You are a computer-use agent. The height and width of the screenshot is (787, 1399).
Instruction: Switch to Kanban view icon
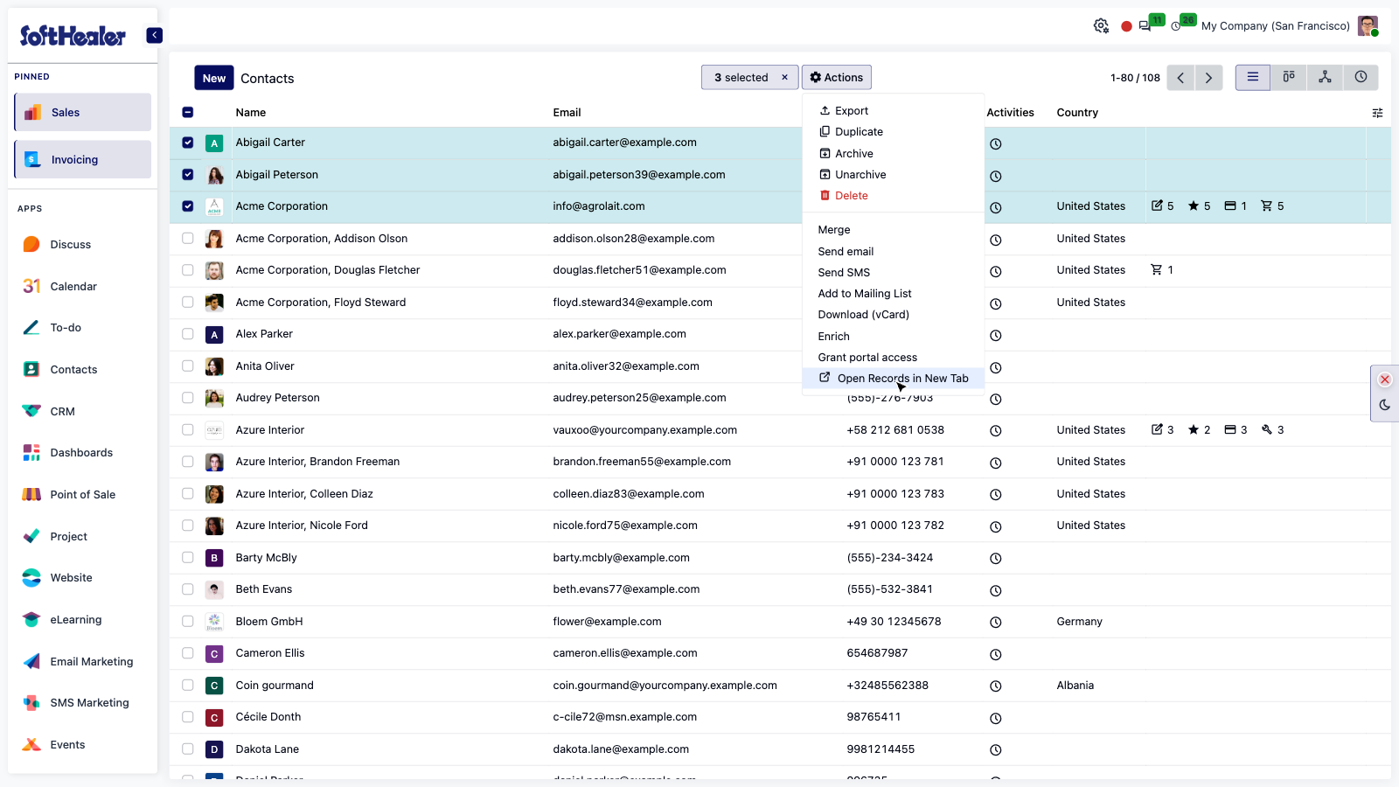1289,78
